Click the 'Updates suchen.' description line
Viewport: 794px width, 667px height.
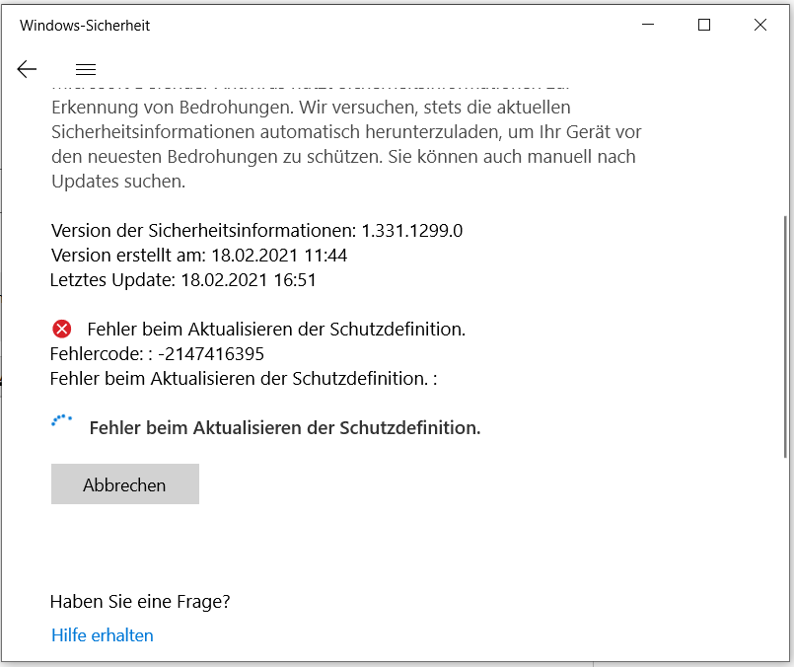tap(118, 182)
